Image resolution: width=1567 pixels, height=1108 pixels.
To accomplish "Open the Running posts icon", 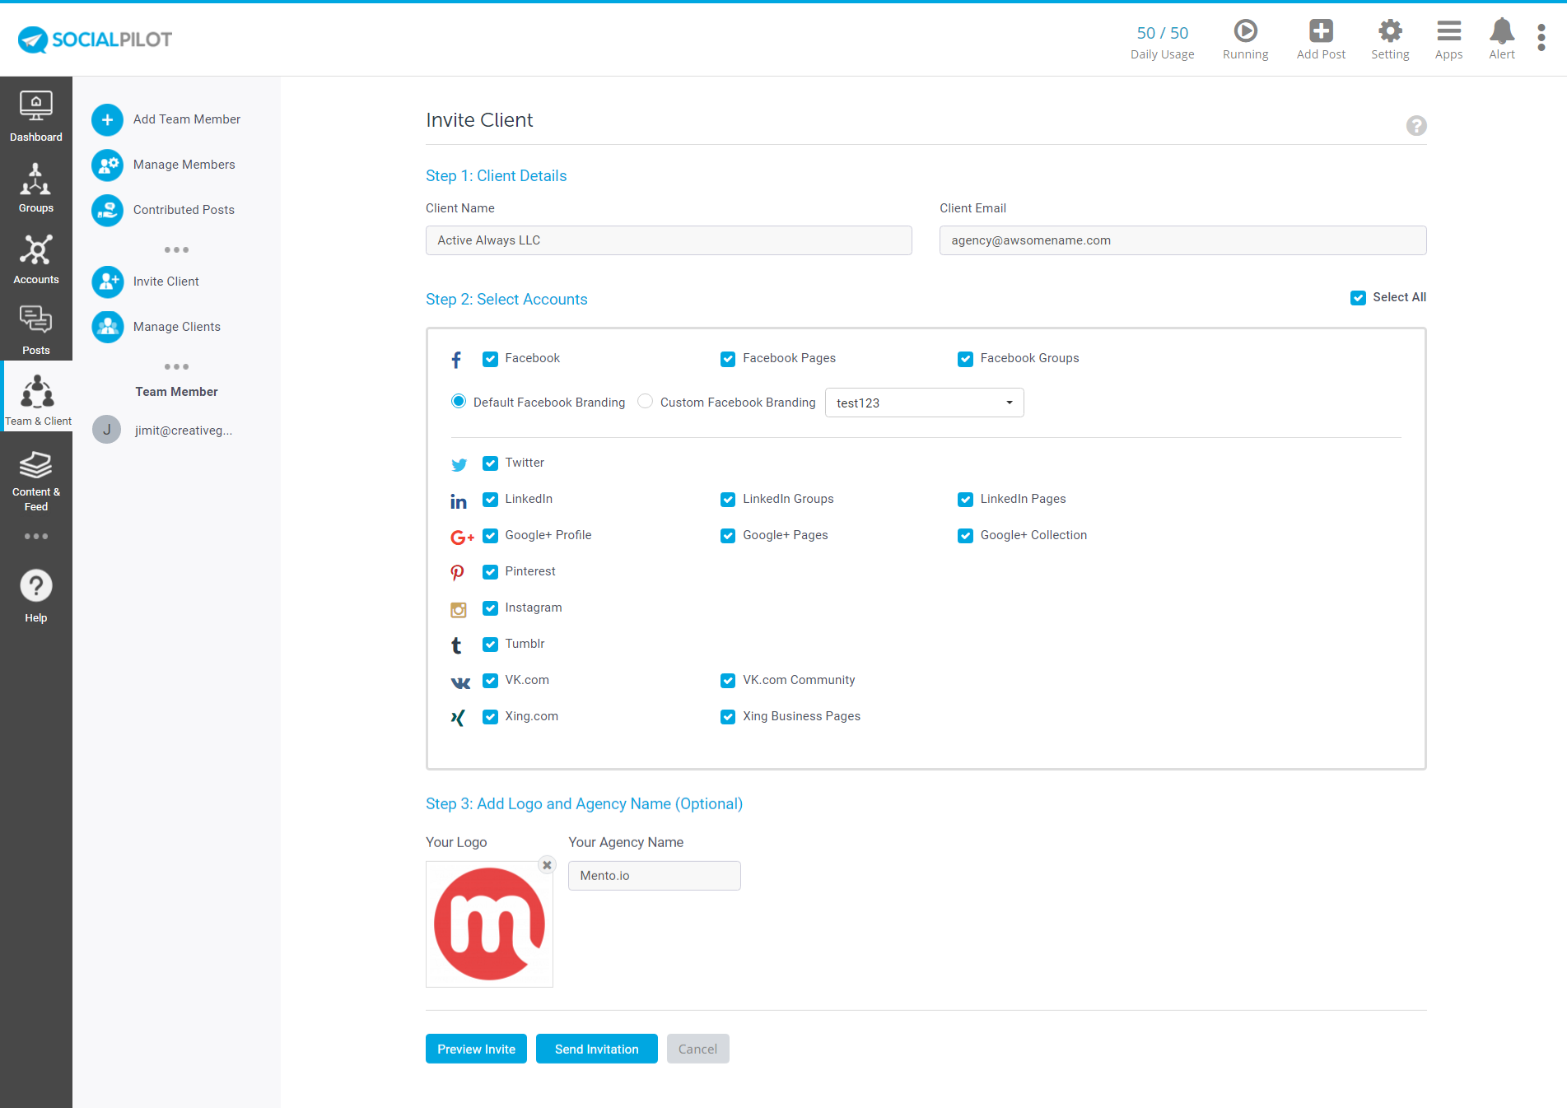I will pos(1245,31).
